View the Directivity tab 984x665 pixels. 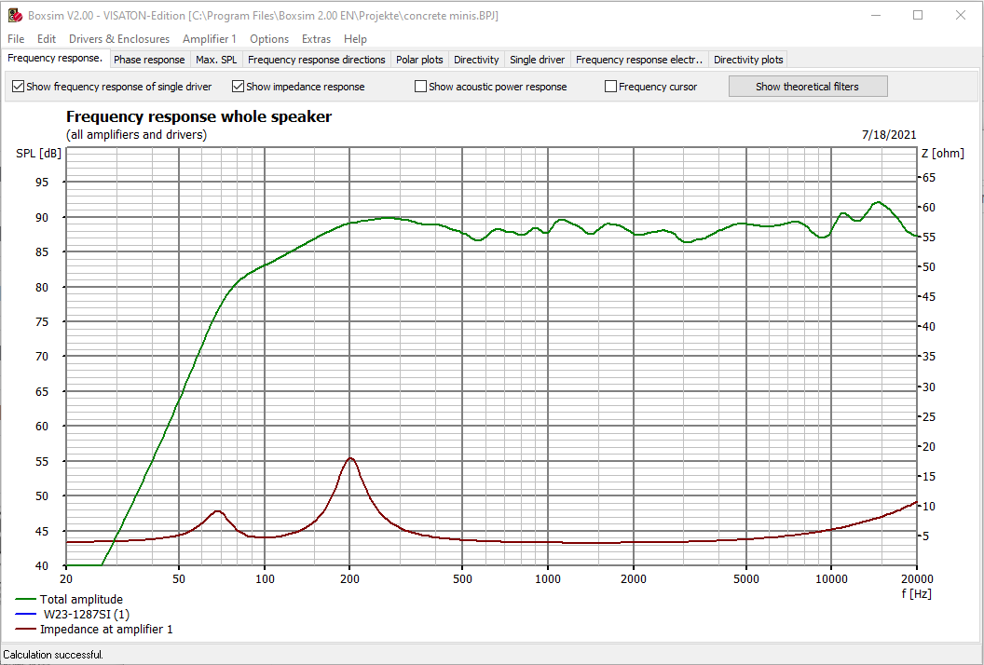point(476,59)
